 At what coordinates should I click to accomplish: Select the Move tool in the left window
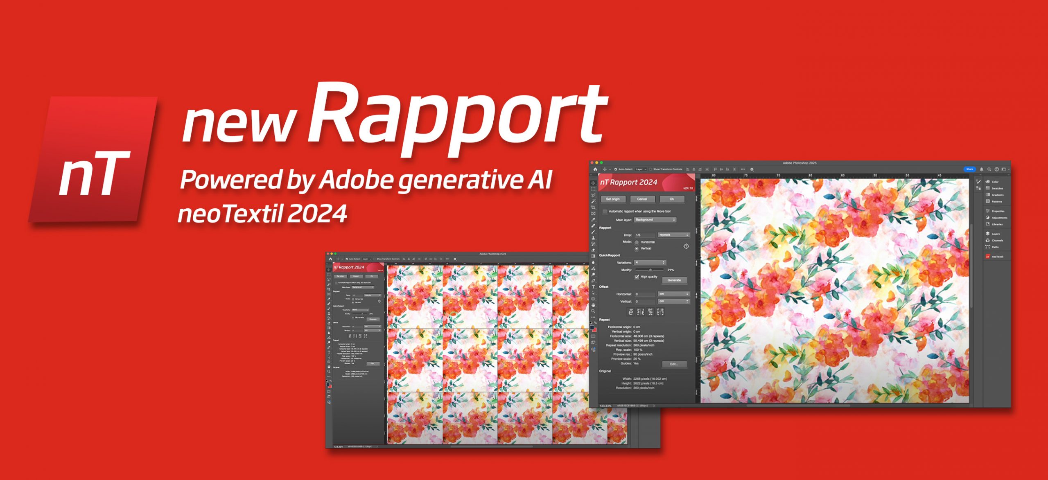[329, 270]
